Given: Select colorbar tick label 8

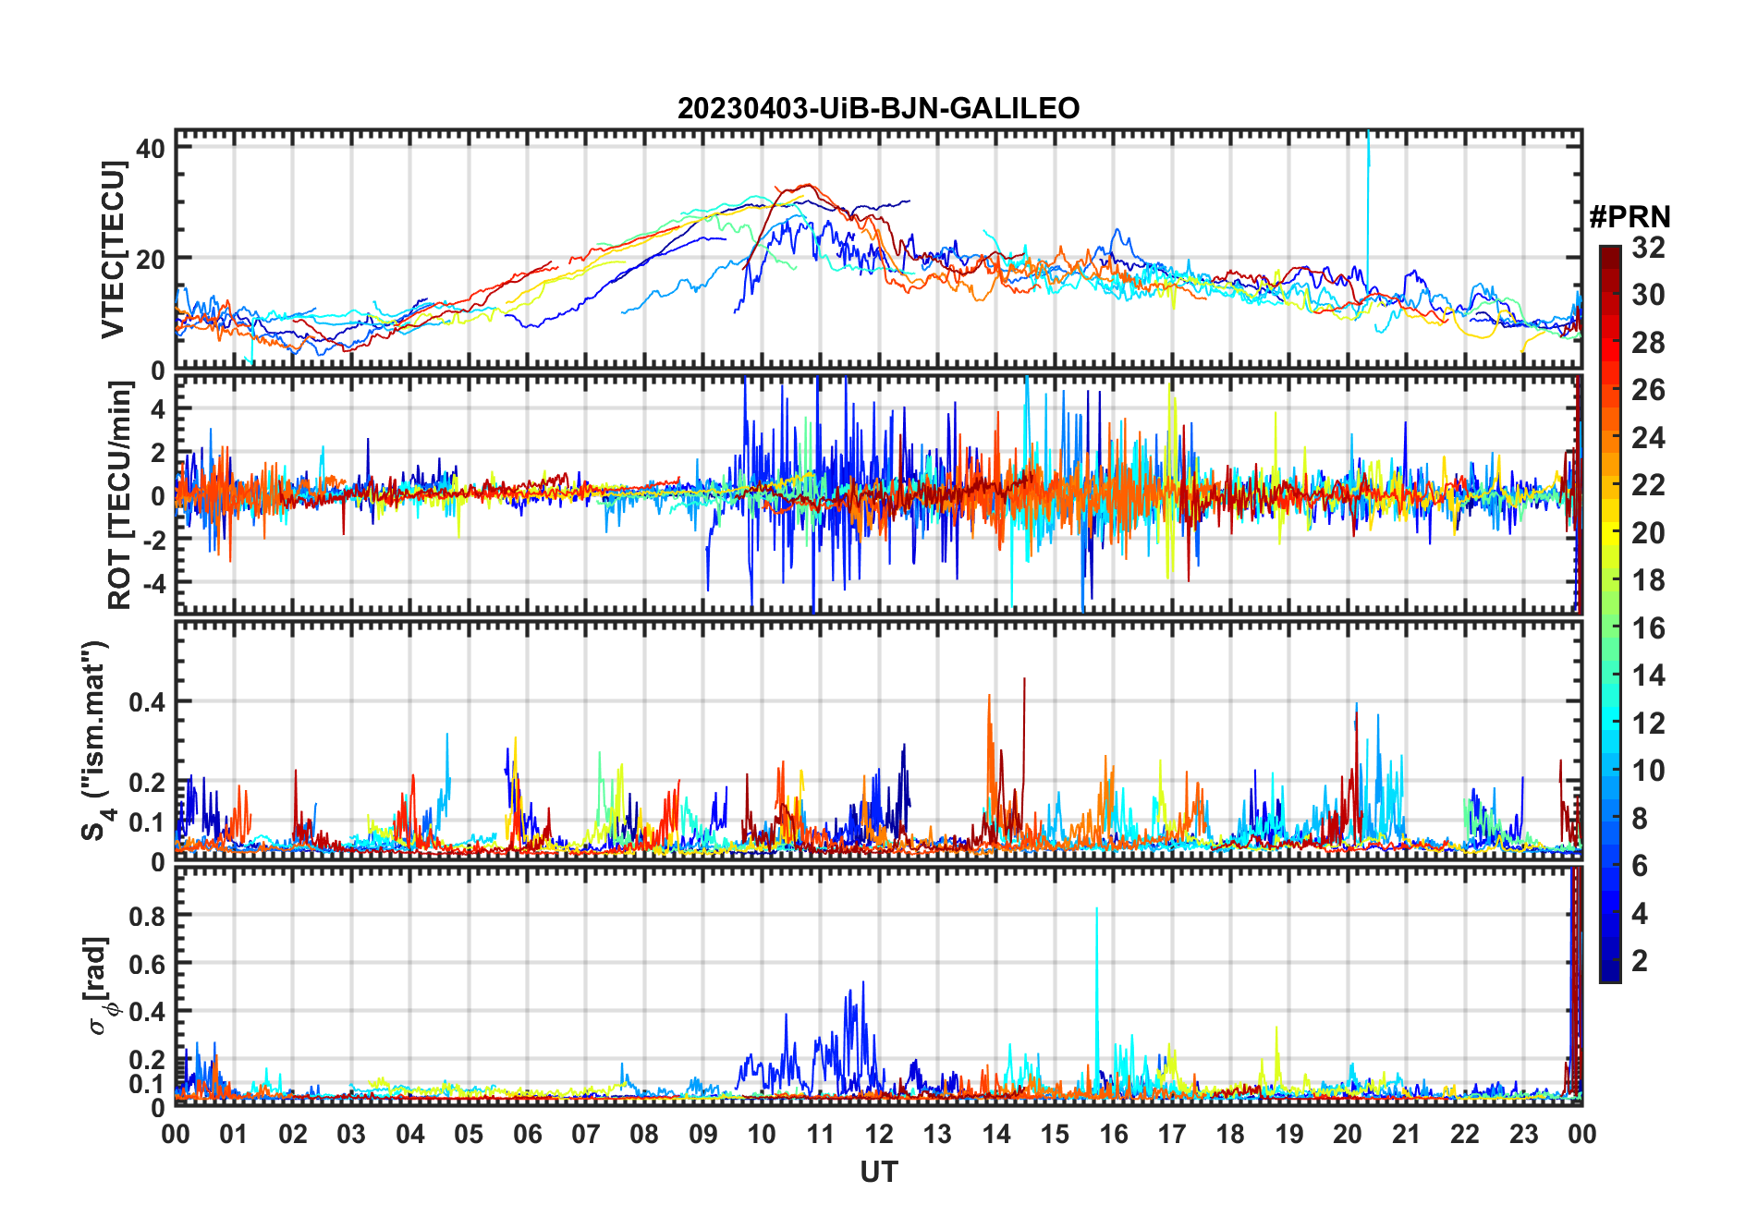Looking at the screenshot, I should 1640,819.
